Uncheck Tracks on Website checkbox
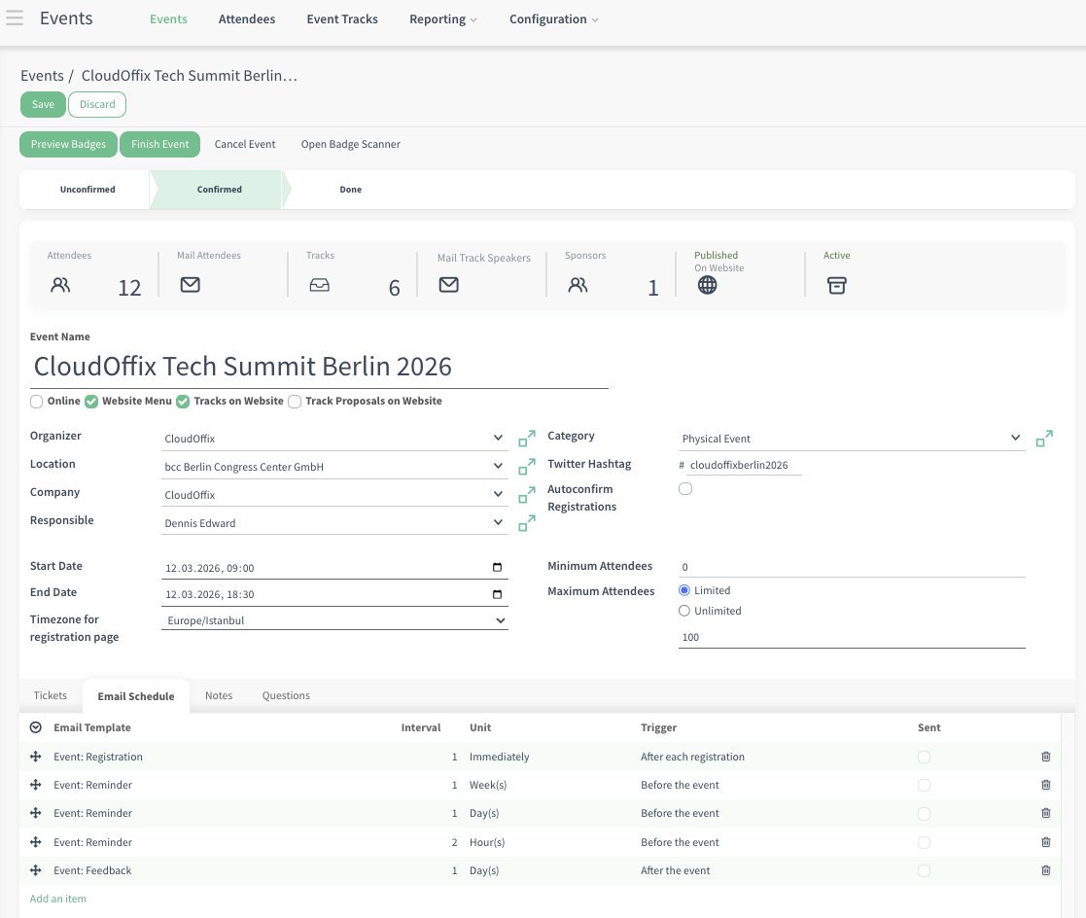Image resolution: width=1086 pixels, height=918 pixels. click(183, 402)
